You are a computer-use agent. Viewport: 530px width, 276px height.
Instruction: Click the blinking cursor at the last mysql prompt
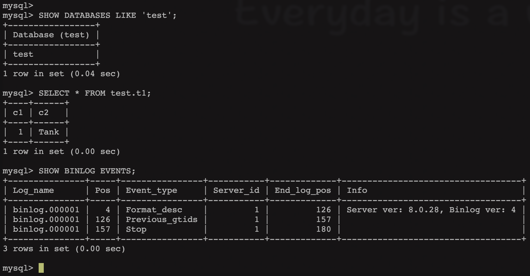[x=41, y=268]
